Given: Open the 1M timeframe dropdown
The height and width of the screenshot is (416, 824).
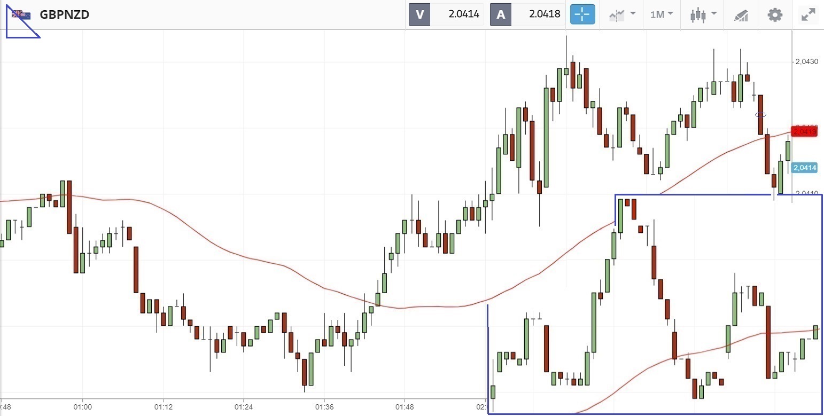Looking at the screenshot, I should tap(661, 14).
